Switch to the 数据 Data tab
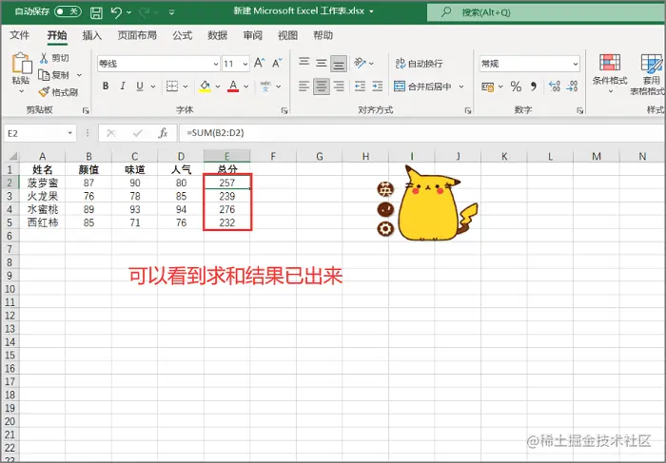Screen dimensions: 666x463 [218, 35]
